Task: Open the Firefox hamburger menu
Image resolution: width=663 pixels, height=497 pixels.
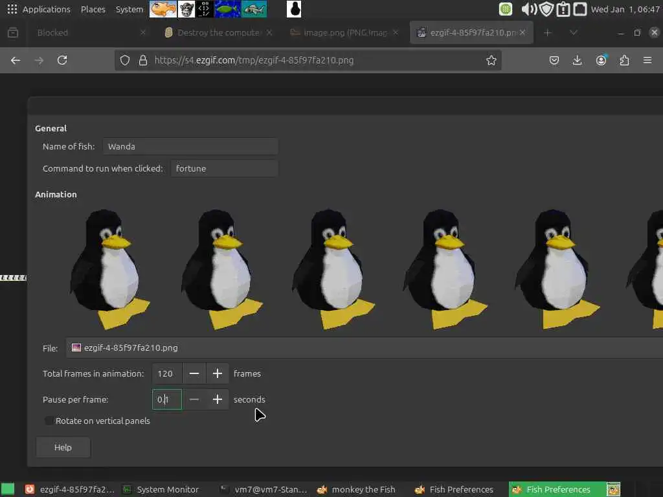Action: point(647,60)
